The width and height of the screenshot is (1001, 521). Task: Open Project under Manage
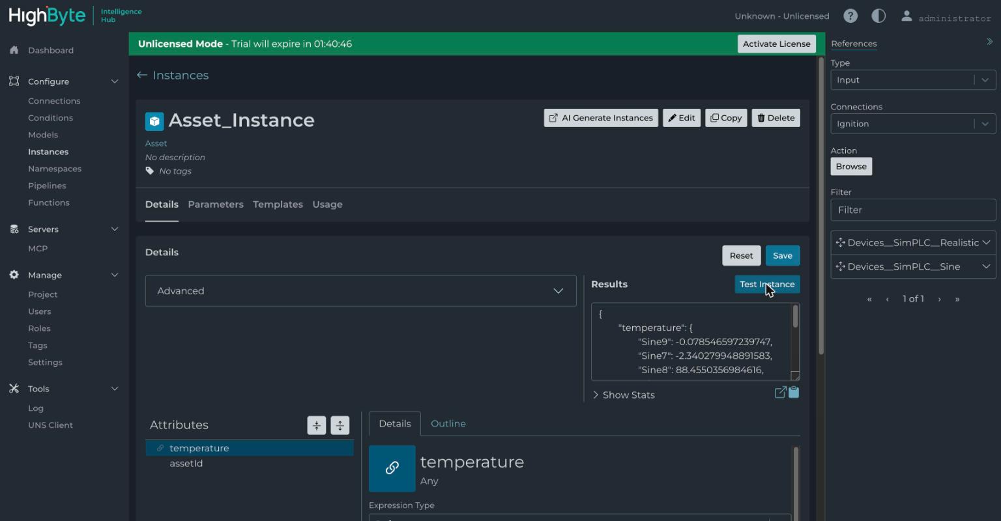[x=43, y=294]
